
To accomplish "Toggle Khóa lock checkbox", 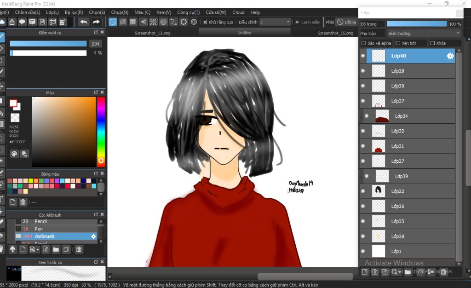I will click(x=432, y=43).
